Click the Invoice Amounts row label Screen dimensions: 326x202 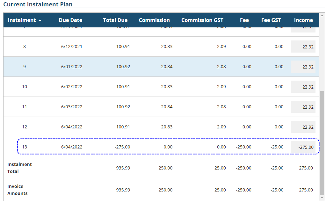(18, 190)
